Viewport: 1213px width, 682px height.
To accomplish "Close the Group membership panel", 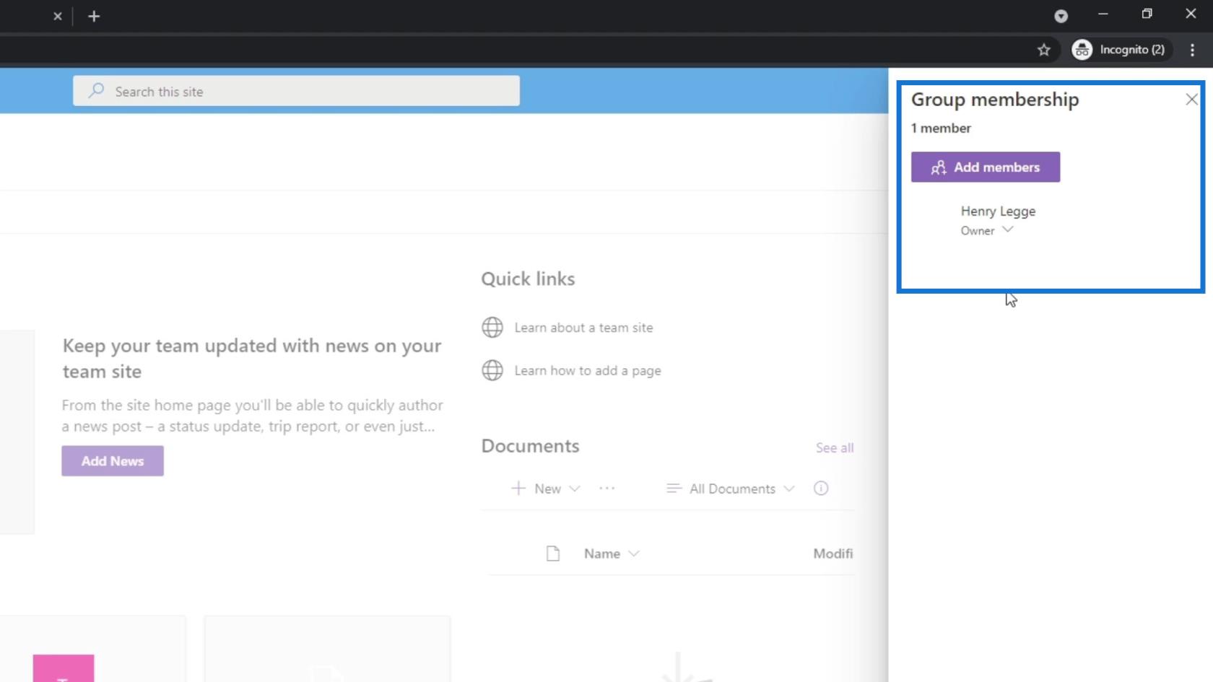I will (x=1191, y=100).
